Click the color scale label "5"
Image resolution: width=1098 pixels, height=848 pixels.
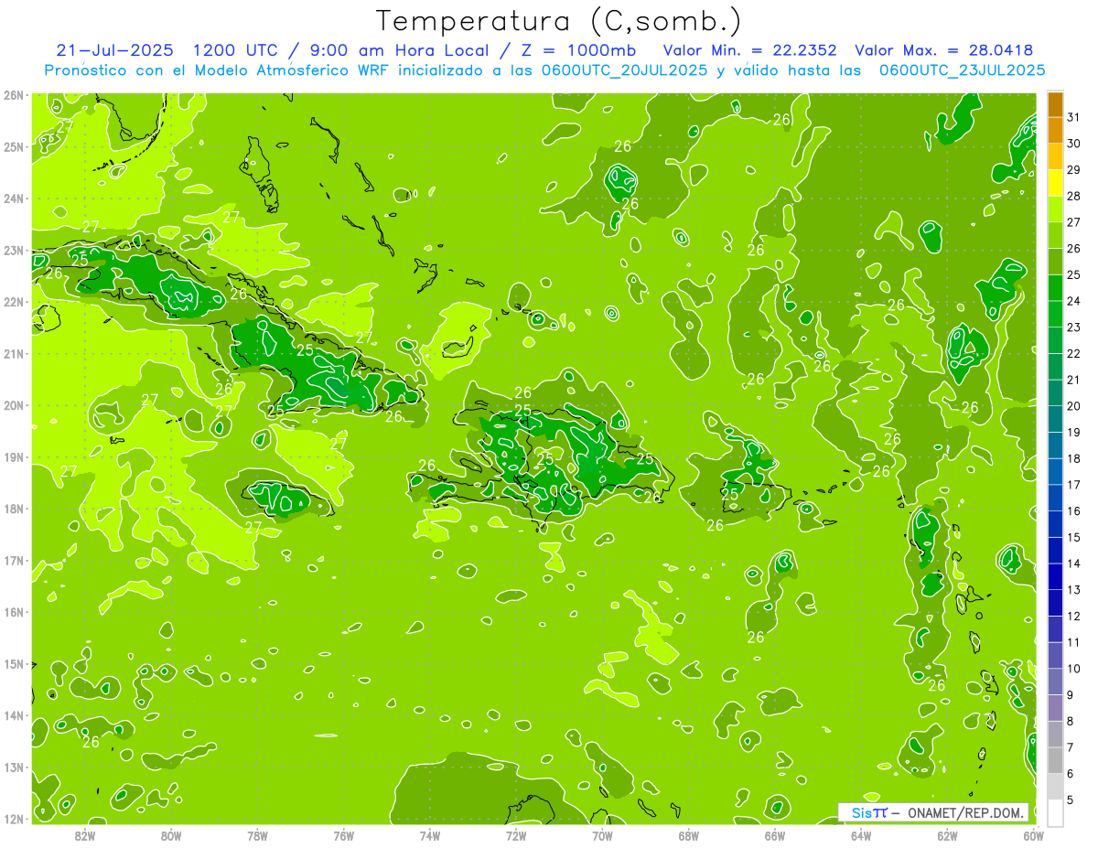click(1071, 800)
